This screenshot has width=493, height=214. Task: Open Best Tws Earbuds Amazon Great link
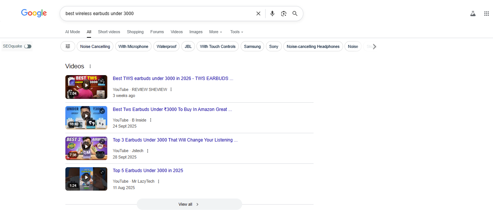(172, 109)
